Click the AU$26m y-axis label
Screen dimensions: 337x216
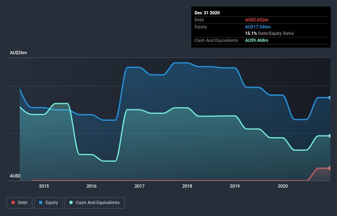(18, 53)
